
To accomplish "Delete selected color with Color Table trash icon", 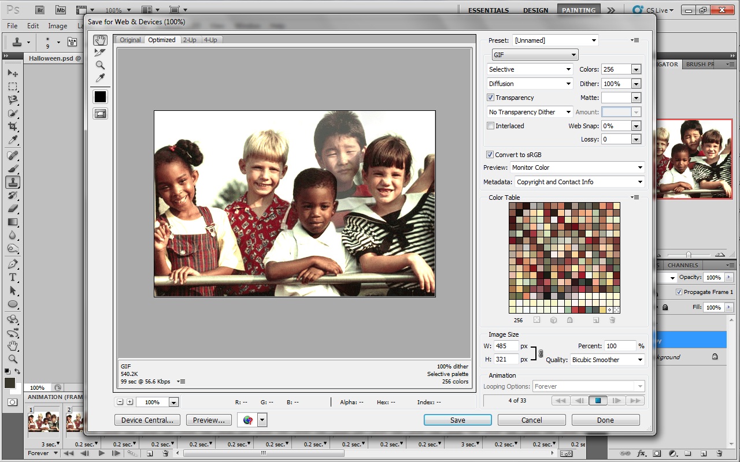I will pos(612,320).
